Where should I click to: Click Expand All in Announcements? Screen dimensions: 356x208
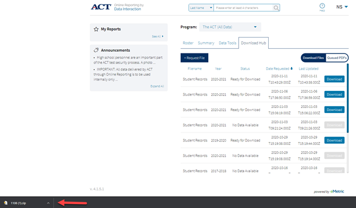coord(157,86)
